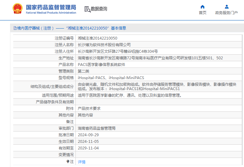Click the 政务服务门户 user icon
This screenshot has height=167, width=244.
pyautogui.click(x=227, y=7)
